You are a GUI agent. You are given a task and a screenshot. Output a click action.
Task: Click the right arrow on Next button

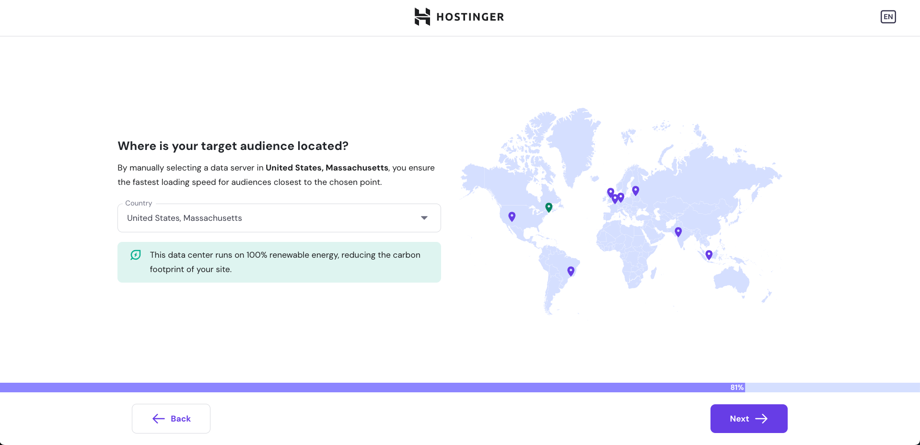[761, 419]
